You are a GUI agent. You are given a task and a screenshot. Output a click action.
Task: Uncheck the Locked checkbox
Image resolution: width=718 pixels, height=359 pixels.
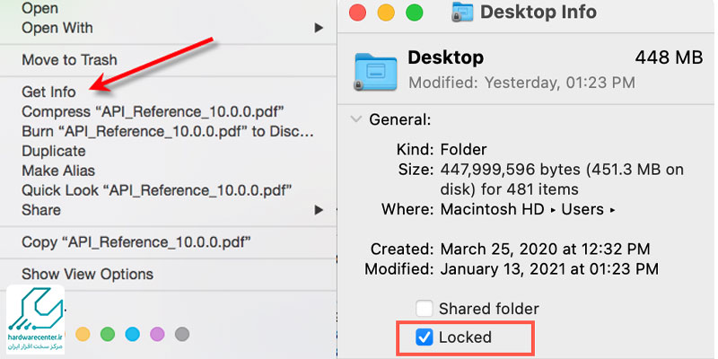pos(424,337)
